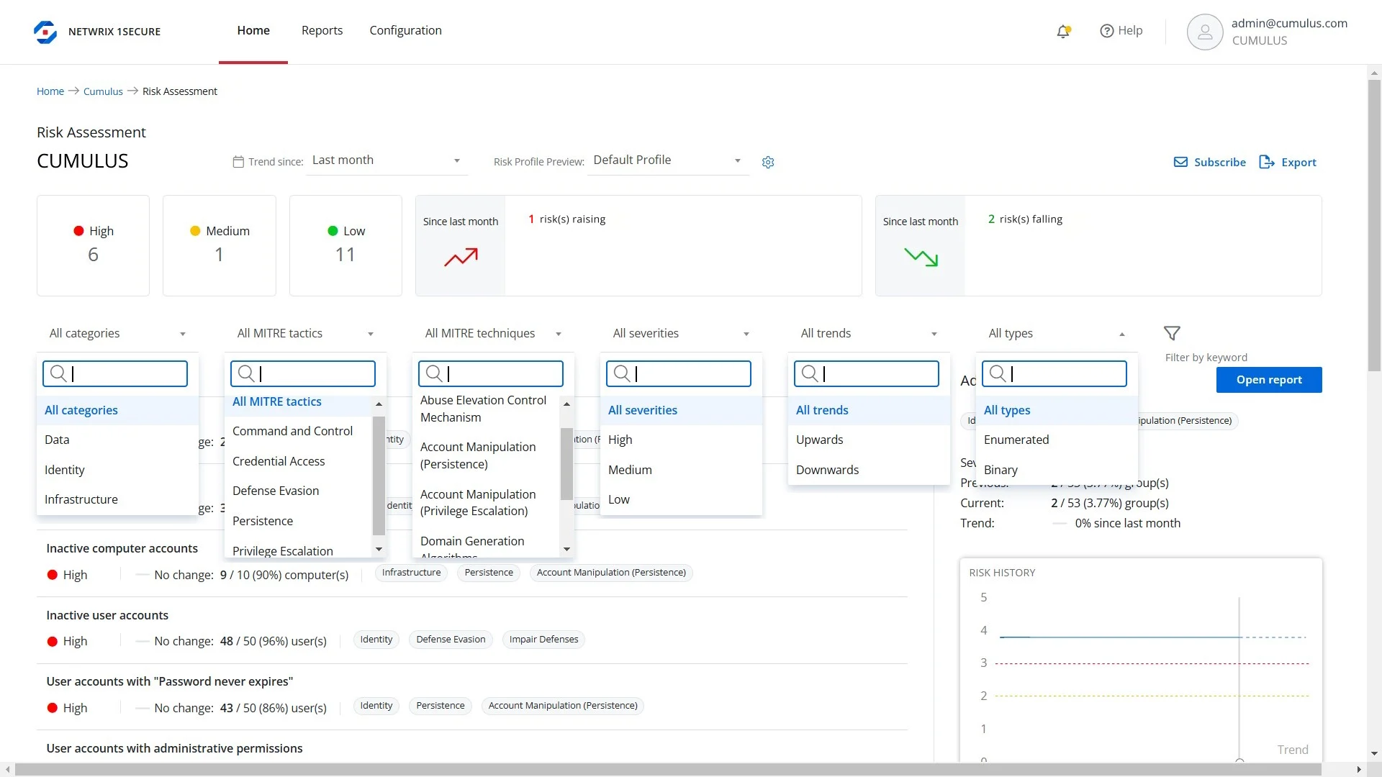Click search icon in MITRE tactics dropdown
The image size is (1382, 777).
(x=246, y=373)
